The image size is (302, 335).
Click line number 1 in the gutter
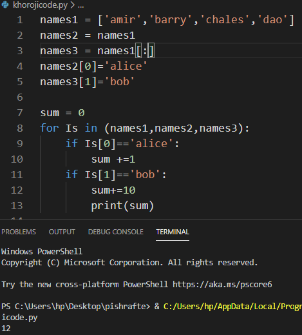20,20
